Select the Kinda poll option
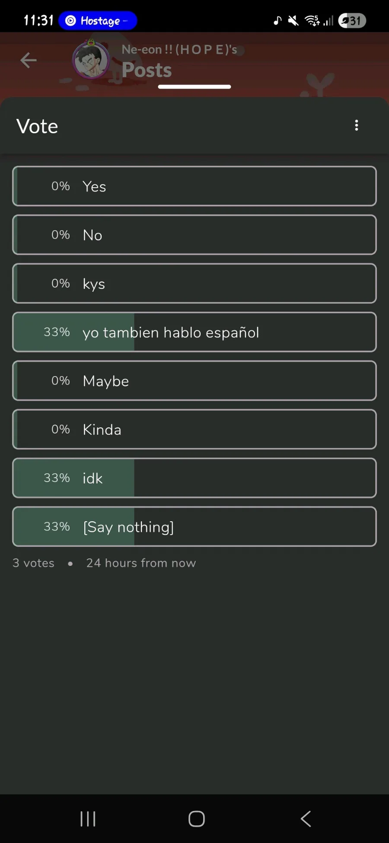 194,430
